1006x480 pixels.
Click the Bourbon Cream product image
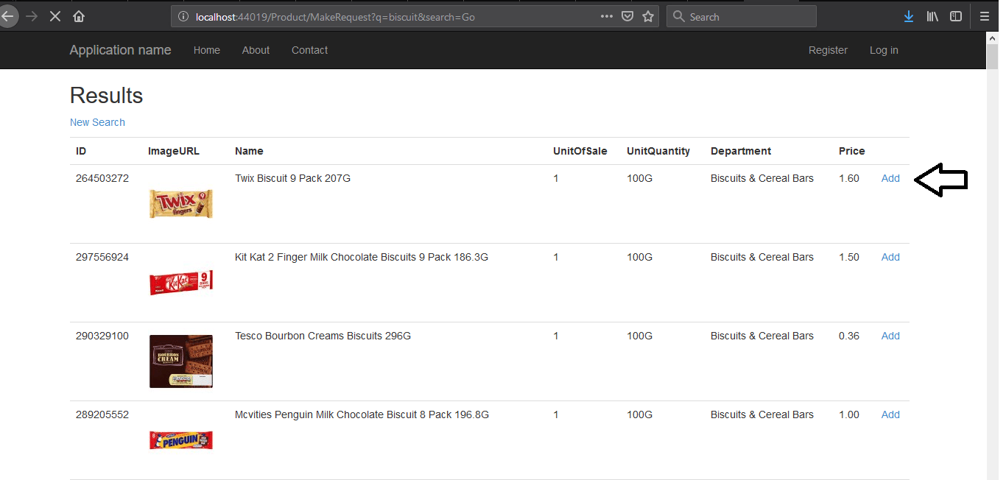pyautogui.click(x=181, y=361)
